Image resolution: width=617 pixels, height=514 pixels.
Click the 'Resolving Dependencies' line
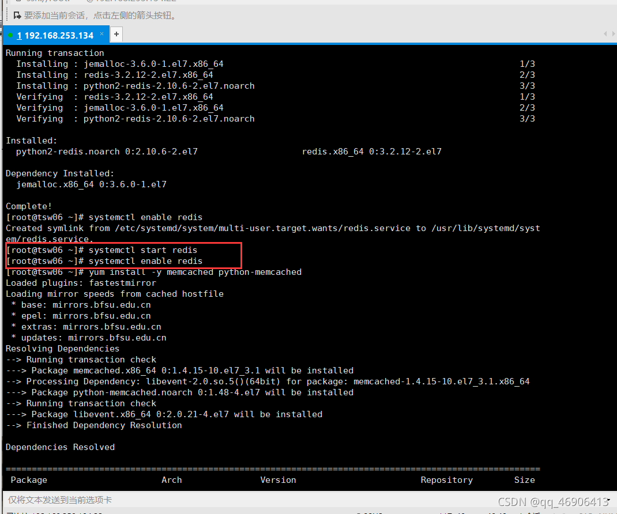point(62,349)
